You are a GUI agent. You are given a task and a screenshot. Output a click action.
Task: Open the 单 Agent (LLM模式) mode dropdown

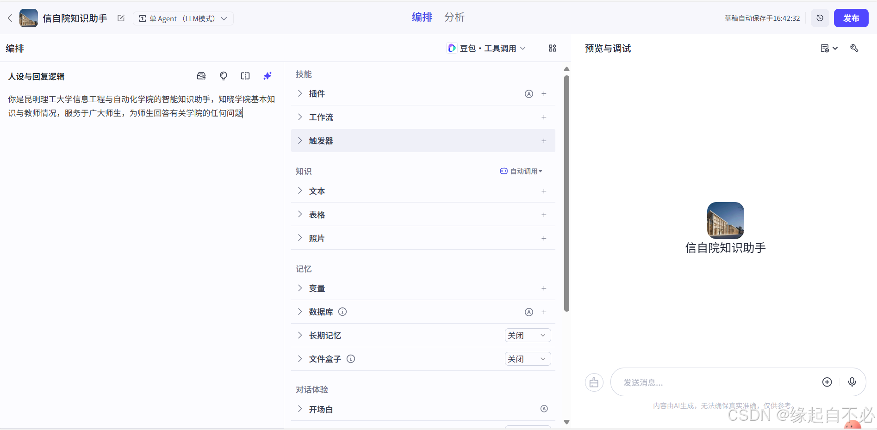(183, 18)
